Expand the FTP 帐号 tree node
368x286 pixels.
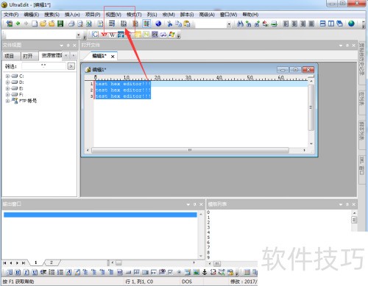click(x=7, y=101)
